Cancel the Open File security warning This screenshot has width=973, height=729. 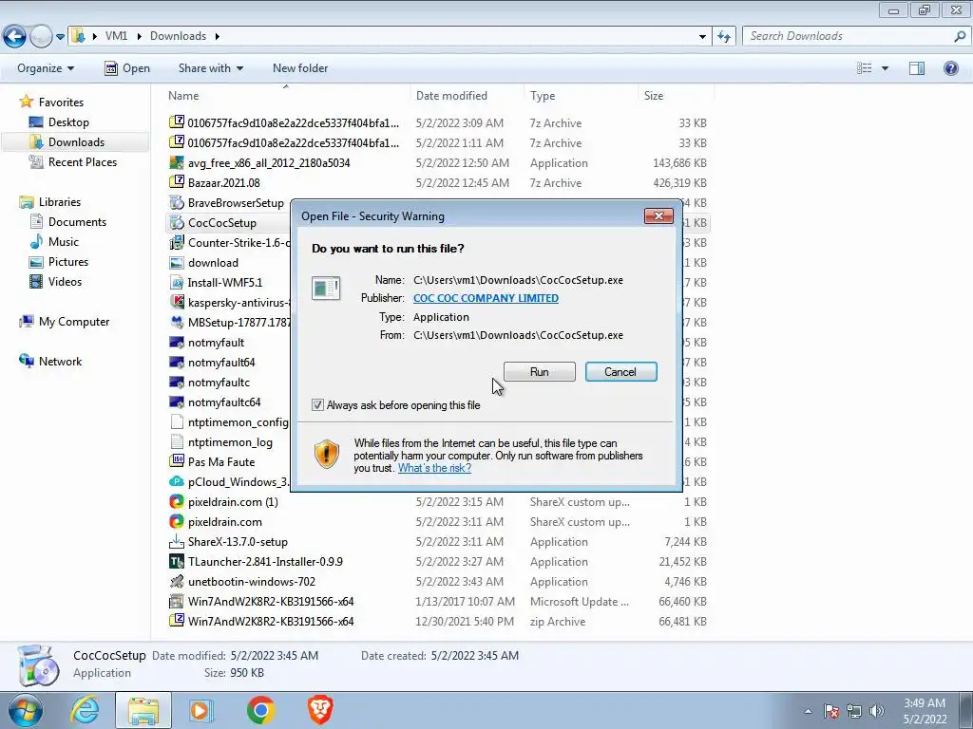(x=620, y=372)
